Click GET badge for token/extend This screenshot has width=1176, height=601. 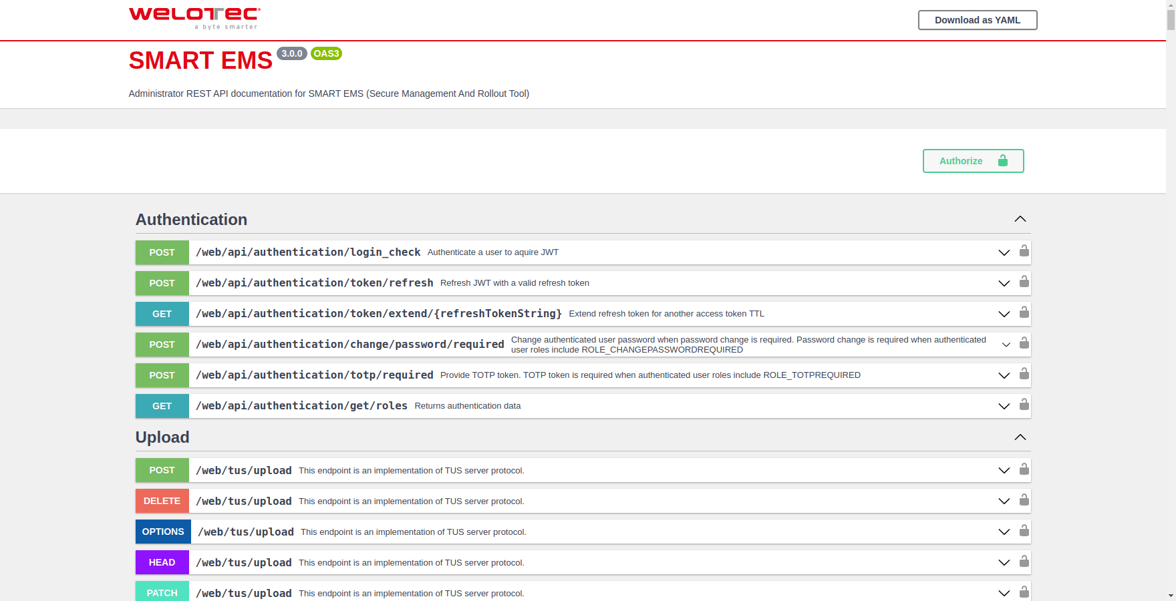pos(162,314)
